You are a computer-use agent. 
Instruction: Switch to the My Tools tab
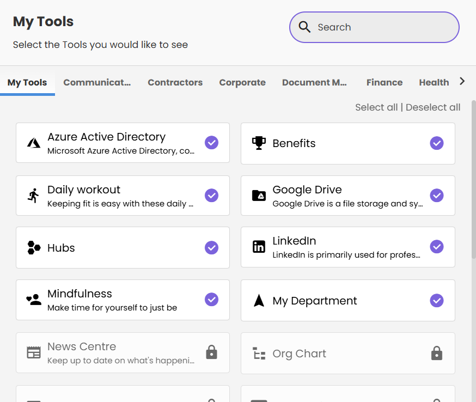pyautogui.click(x=27, y=83)
